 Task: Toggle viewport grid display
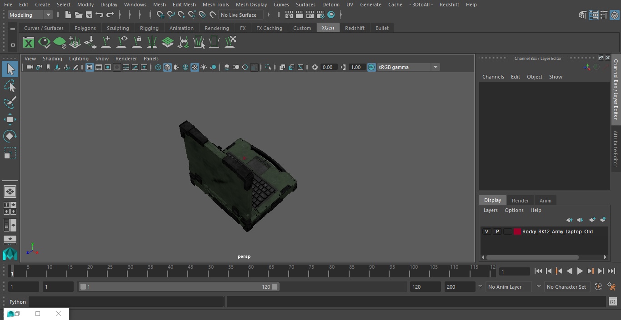tap(90, 67)
